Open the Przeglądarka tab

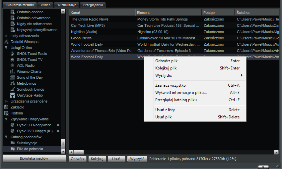[x=93, y=5]
